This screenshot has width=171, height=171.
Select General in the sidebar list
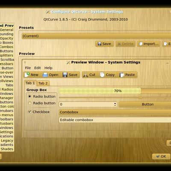coord(6,30)
